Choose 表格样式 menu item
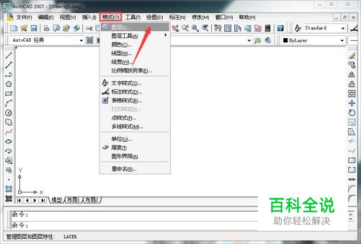This screenshot has width=361, height=244. 135,101
